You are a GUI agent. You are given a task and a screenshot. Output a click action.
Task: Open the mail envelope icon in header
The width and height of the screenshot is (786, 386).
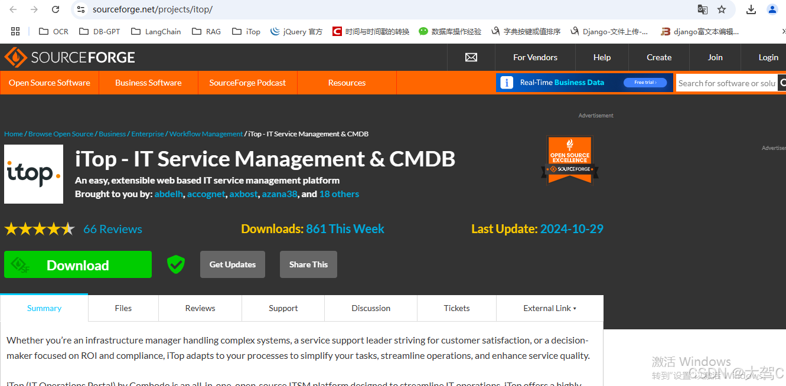(471, 57)
